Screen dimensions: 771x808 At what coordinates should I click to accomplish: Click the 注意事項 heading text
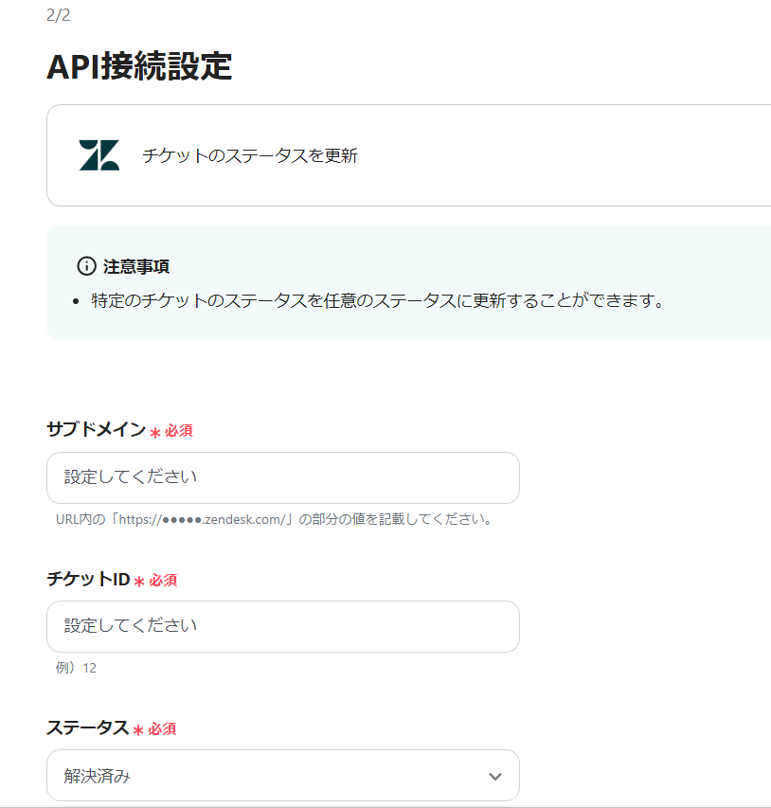point(136,266)
